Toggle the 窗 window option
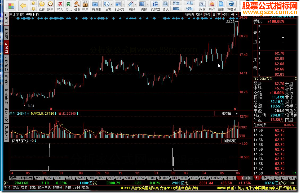301x193 pixels. (219, 15)
